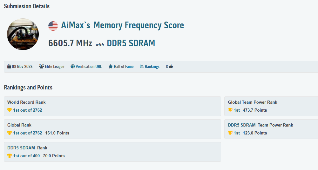Open AiMax's profile avatar picture
Image resolution: width=318 pixels, height=170 pixels.
23,34
